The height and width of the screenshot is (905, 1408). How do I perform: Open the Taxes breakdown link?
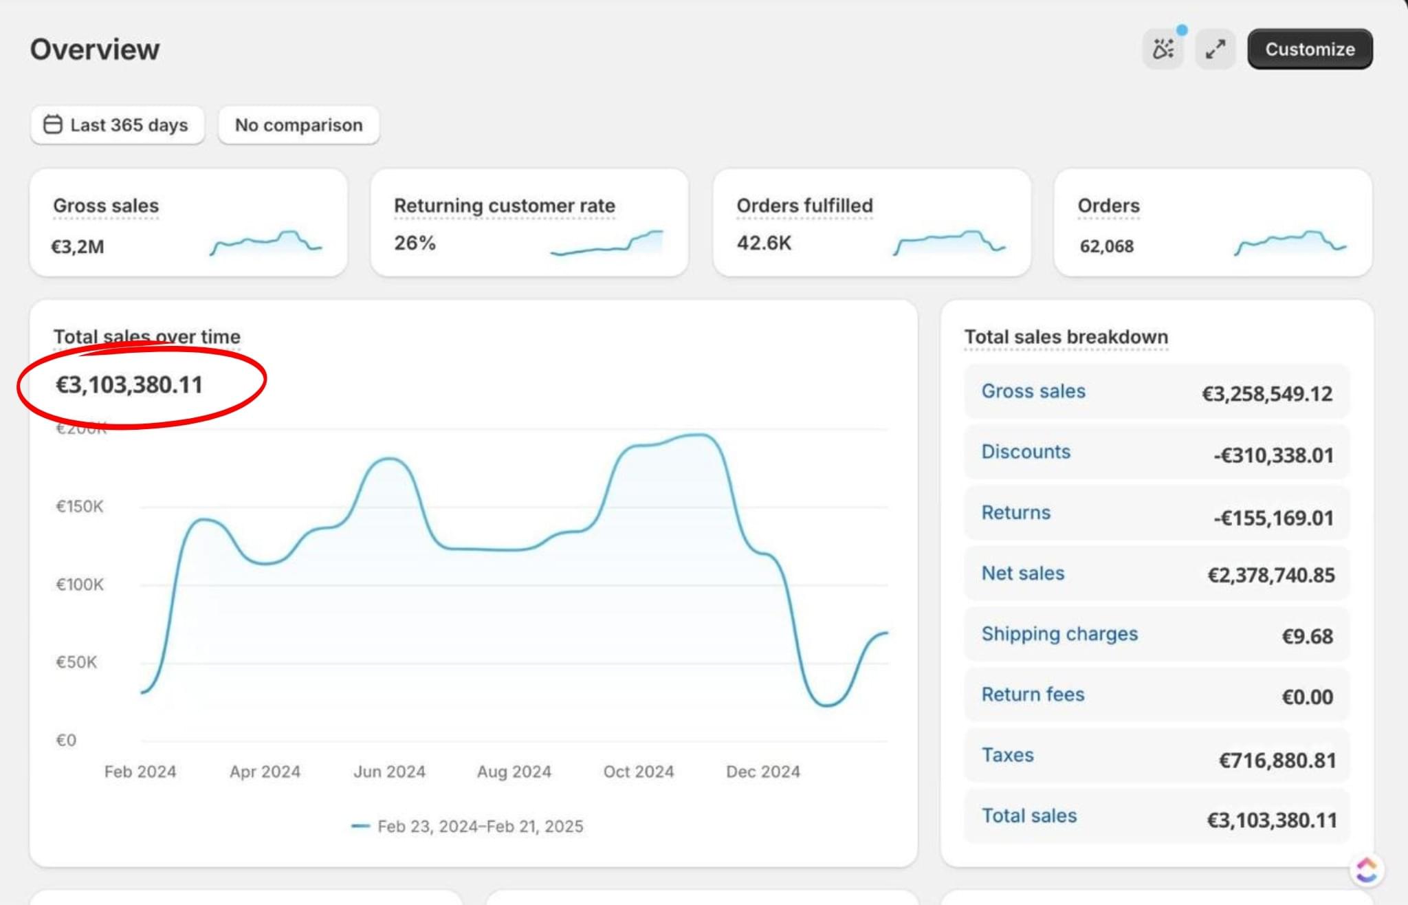point(1007,754)
